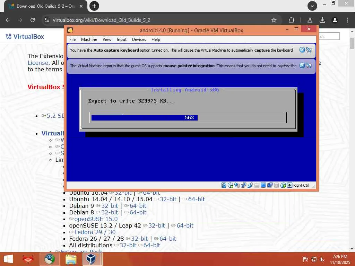This screenshot has width=355, height=266.
Task: Click the installation progress bar at 56%
Action: [188, 118]
